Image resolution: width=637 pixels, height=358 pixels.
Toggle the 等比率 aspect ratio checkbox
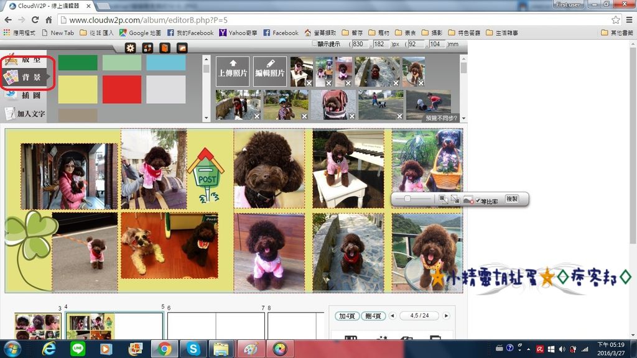click(x=478, y=201)
